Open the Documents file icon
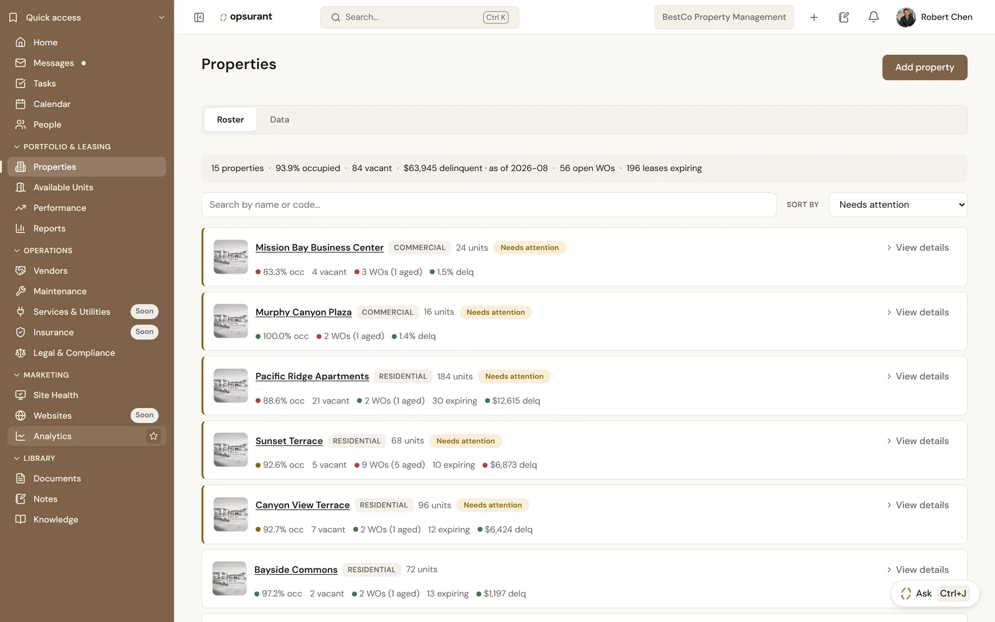 pos(21,478)
